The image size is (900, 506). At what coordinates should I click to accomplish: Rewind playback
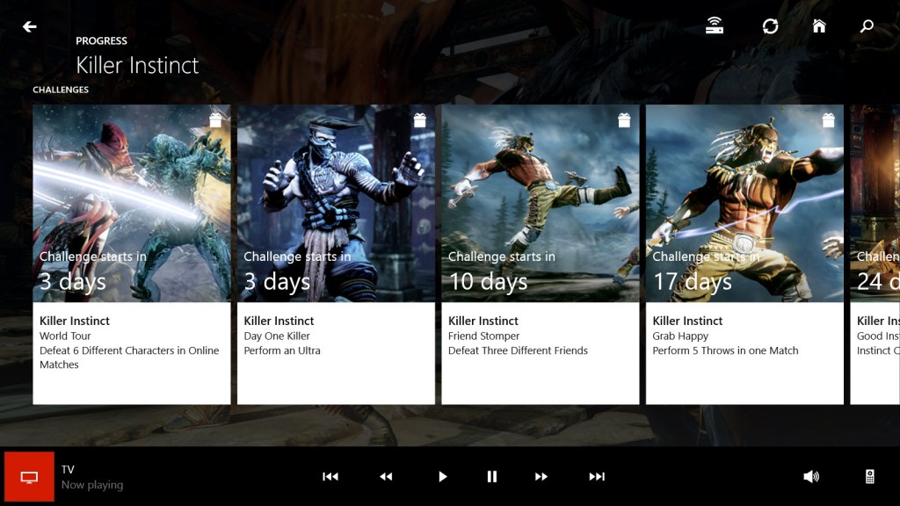point(386,477)
